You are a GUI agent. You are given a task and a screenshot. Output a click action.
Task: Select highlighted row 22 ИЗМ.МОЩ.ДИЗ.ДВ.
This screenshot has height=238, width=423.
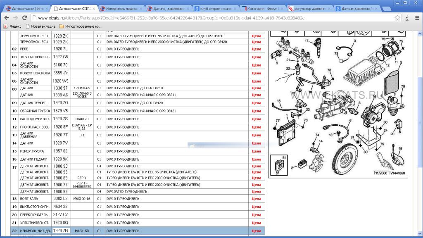click(x=138, y=231)
